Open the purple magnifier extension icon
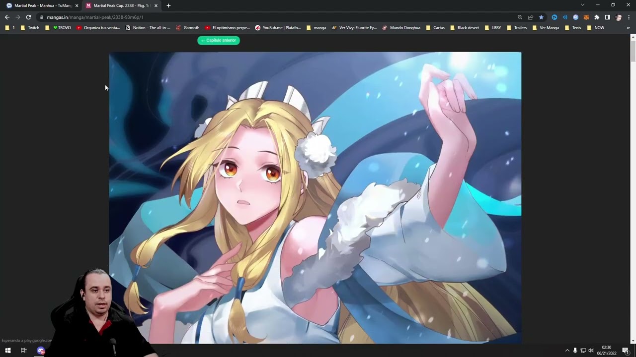Image resolution: width=636 pixels, height=357 pixels. pos(575,17)
